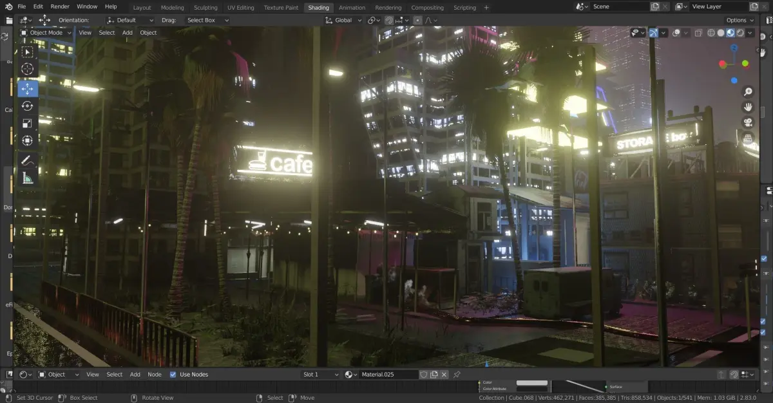Open Object Mode dropdown

tap(46, 33)
